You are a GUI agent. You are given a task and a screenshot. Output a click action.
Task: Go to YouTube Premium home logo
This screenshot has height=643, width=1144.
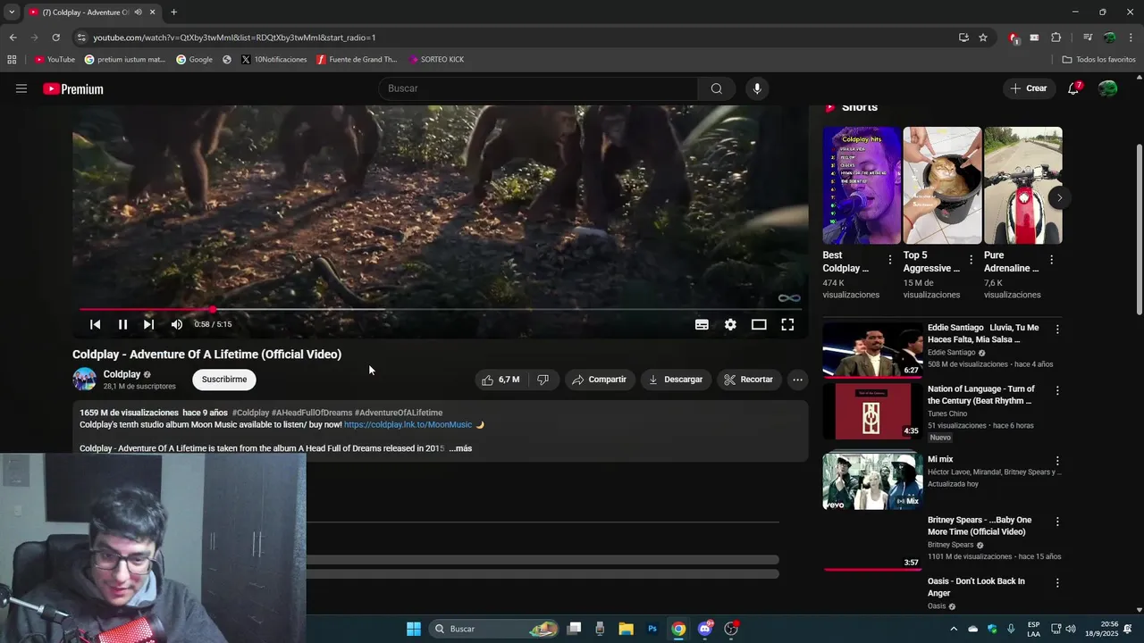73,88
